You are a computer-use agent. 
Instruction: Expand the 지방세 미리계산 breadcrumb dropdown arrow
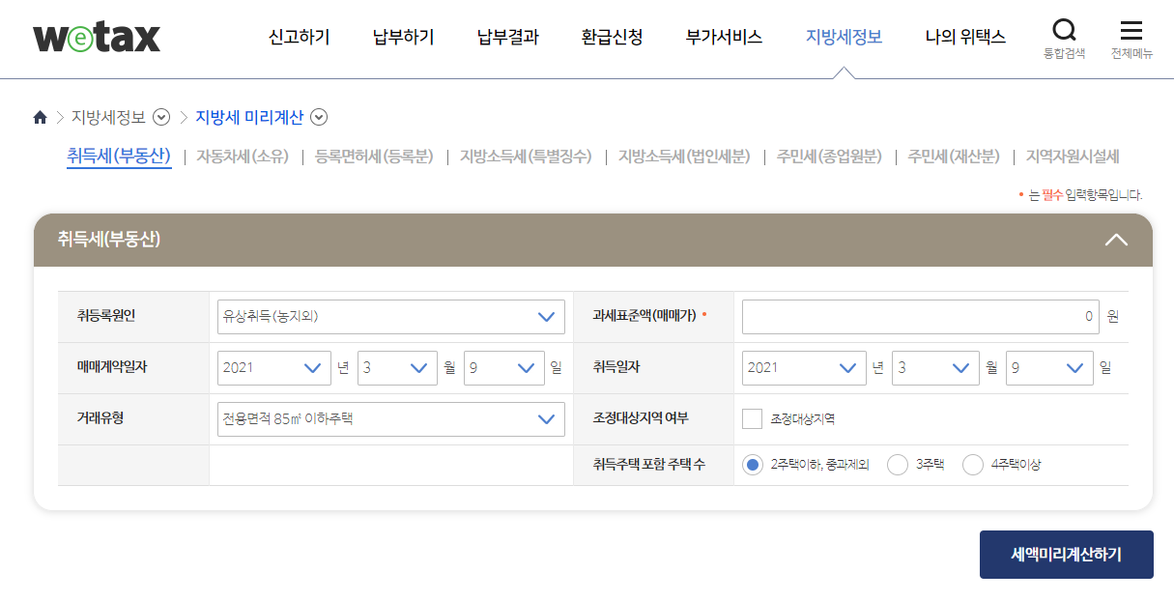point(319,117)
